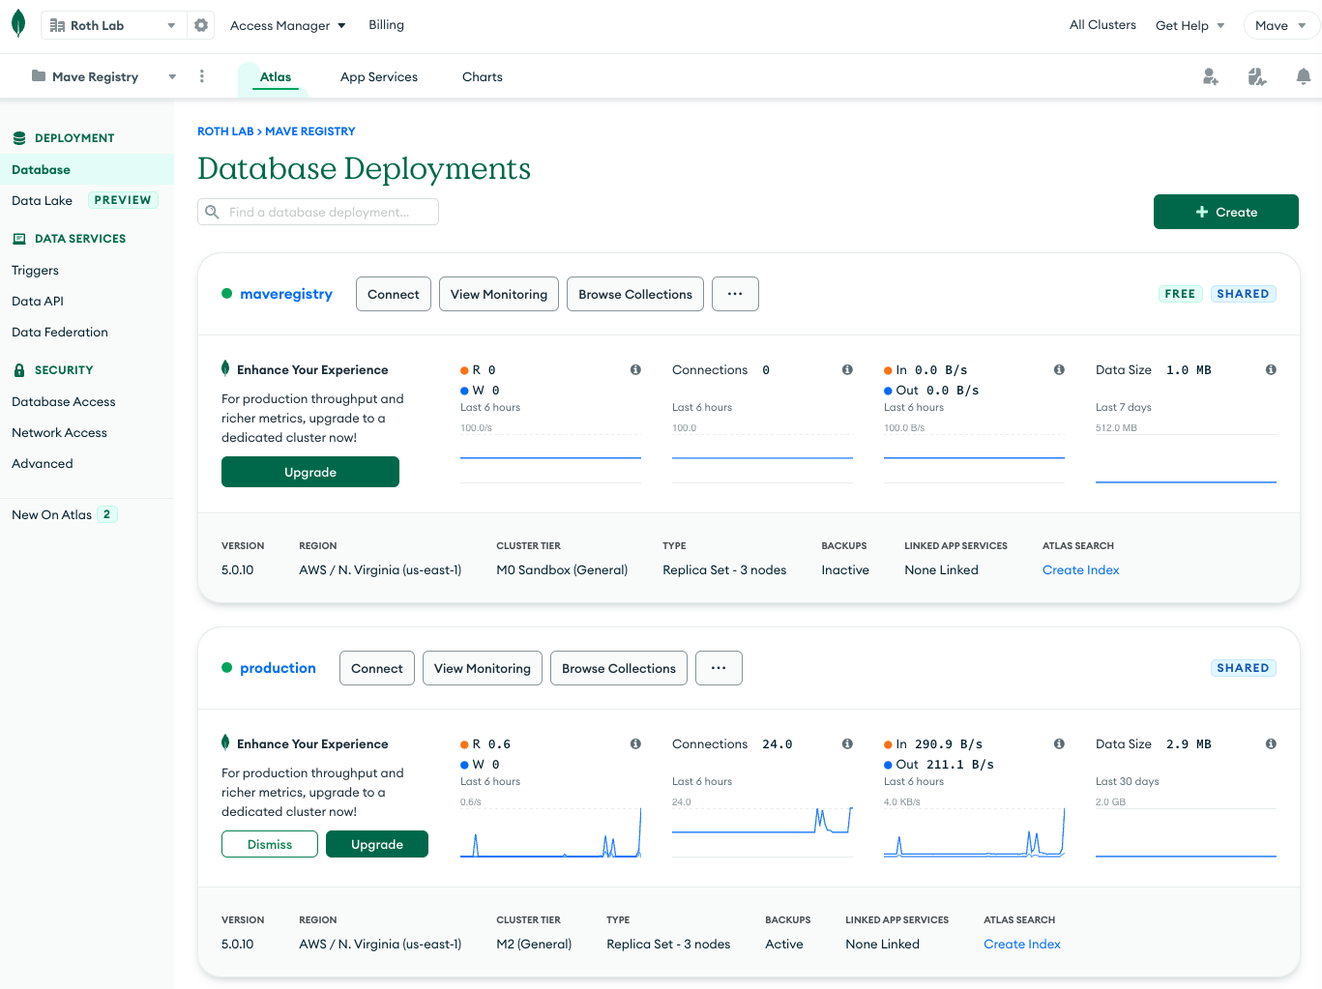Click the ROTH LAB breadcrumb link

[225, 131]
